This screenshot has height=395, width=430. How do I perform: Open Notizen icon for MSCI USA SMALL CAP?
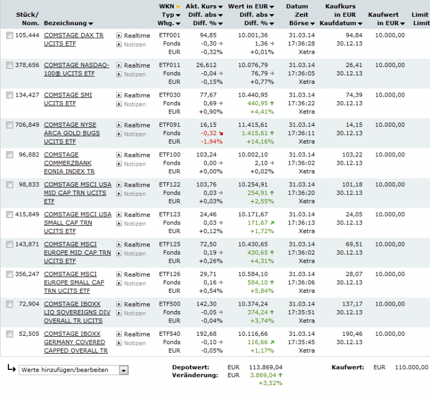pos(119,223)
